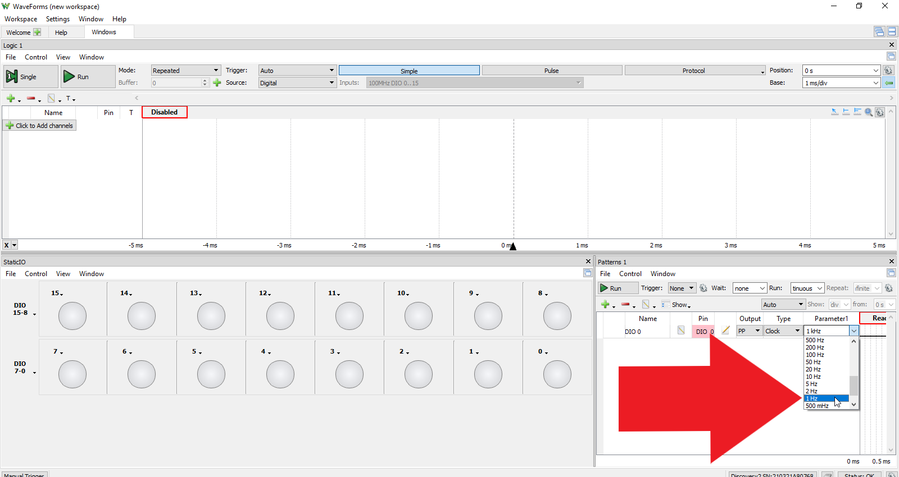Image resolution: width=899 pixels, height=477 pixels.
Task: Open Logic's Control menu
Action: [x=36, y=57]
